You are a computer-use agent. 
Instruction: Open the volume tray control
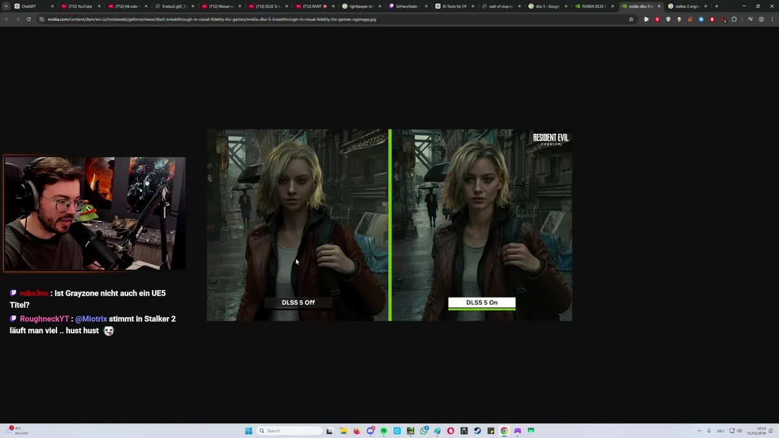pos(739,431)
